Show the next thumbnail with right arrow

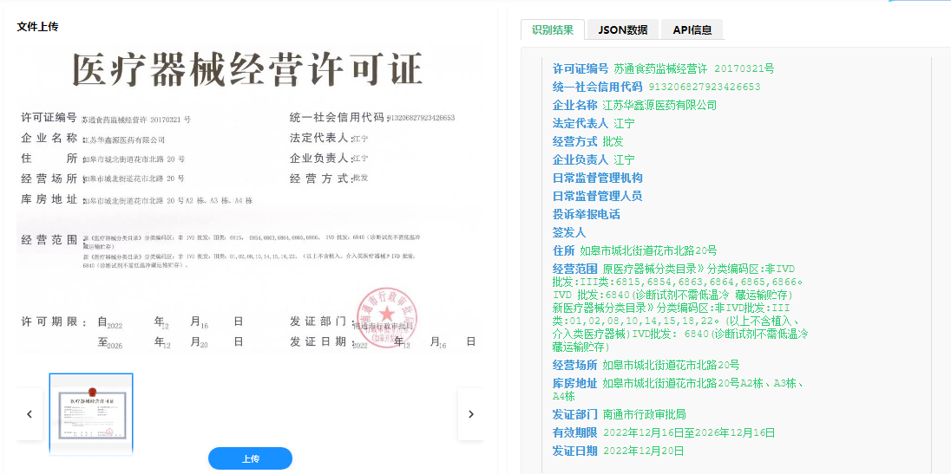(470, 414)
